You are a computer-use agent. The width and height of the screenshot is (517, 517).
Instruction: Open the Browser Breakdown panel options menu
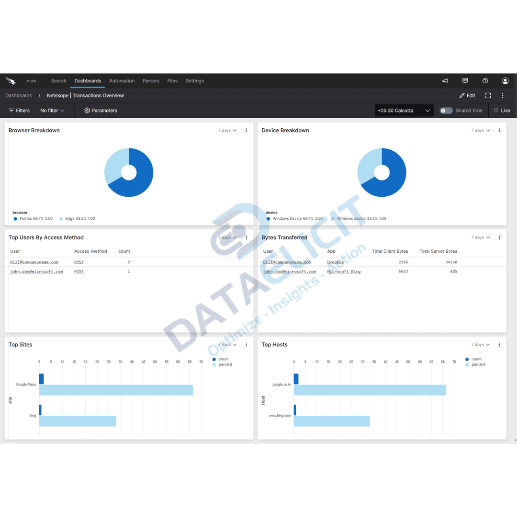(246, 130)
